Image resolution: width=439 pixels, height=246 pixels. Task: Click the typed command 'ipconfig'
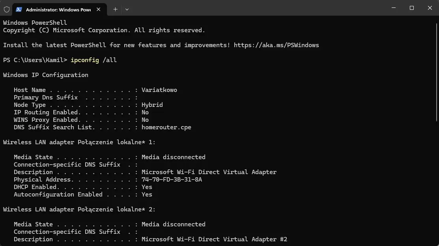coord(84,60)
